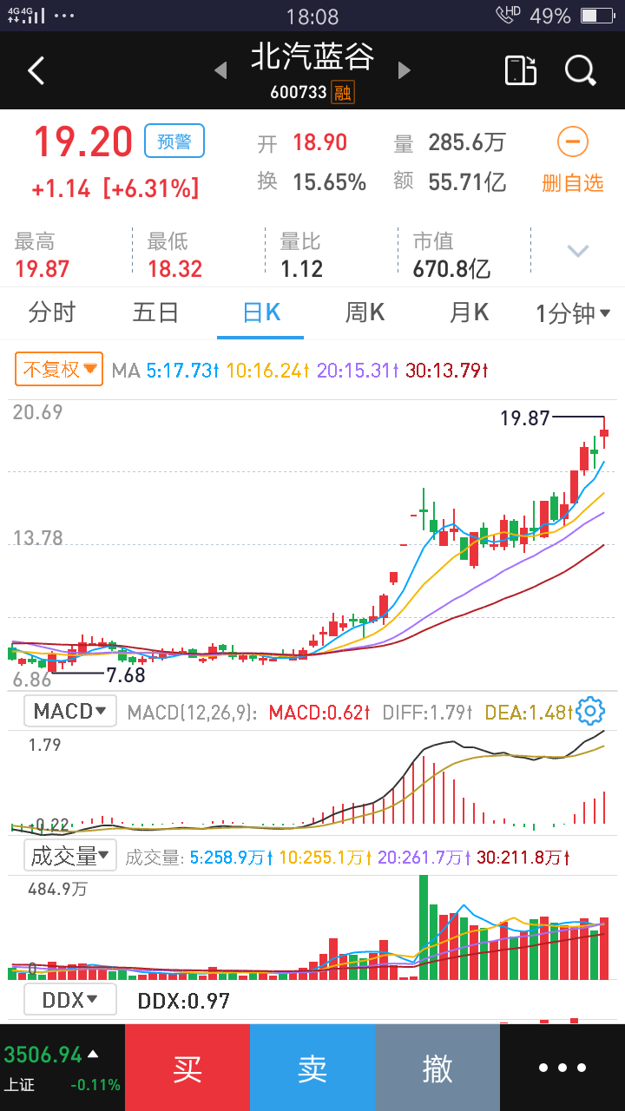This screenshot has width=625, height=1111.
Task: Tap the status bar clock 18:08
Action: click(x=312, y=16)
